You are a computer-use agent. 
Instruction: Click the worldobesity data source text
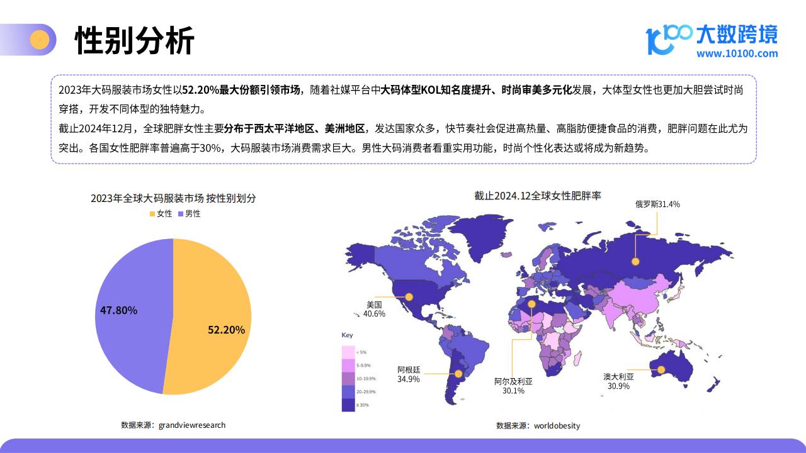[557, 426]
